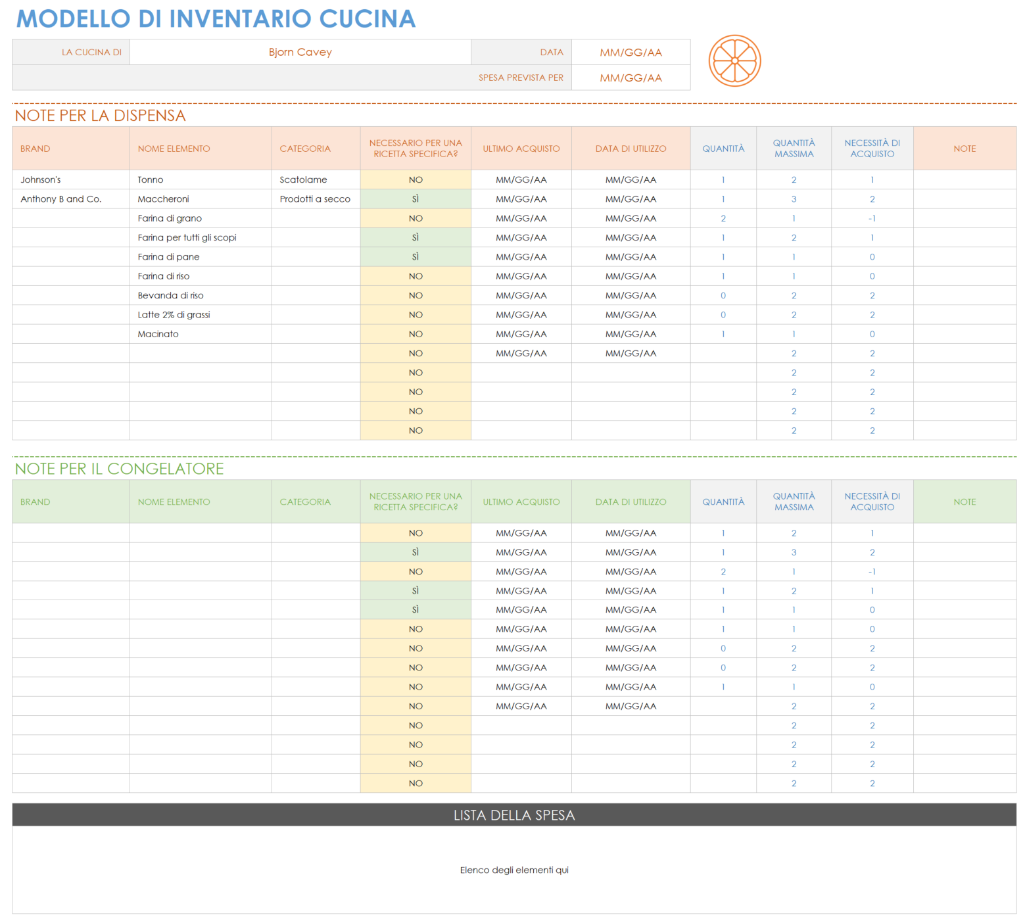Open the NO recipe cell in the Tonno row
Image resolution: width=1025 pixels, height=919 pixels.
(416, 179)
